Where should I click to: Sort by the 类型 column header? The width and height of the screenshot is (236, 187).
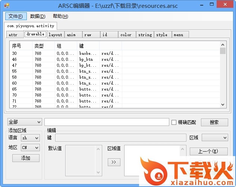pyautogui.click(x=44, y=46)
